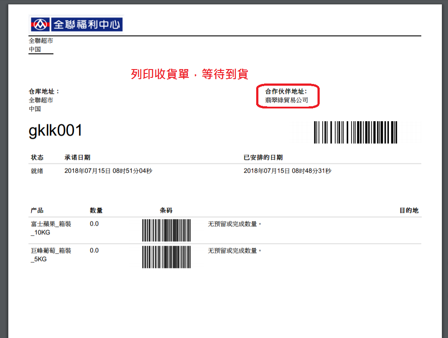448x338 pixels.
Task: Select partner name 翡翠綠貿易公司
Action: point(286,100)
